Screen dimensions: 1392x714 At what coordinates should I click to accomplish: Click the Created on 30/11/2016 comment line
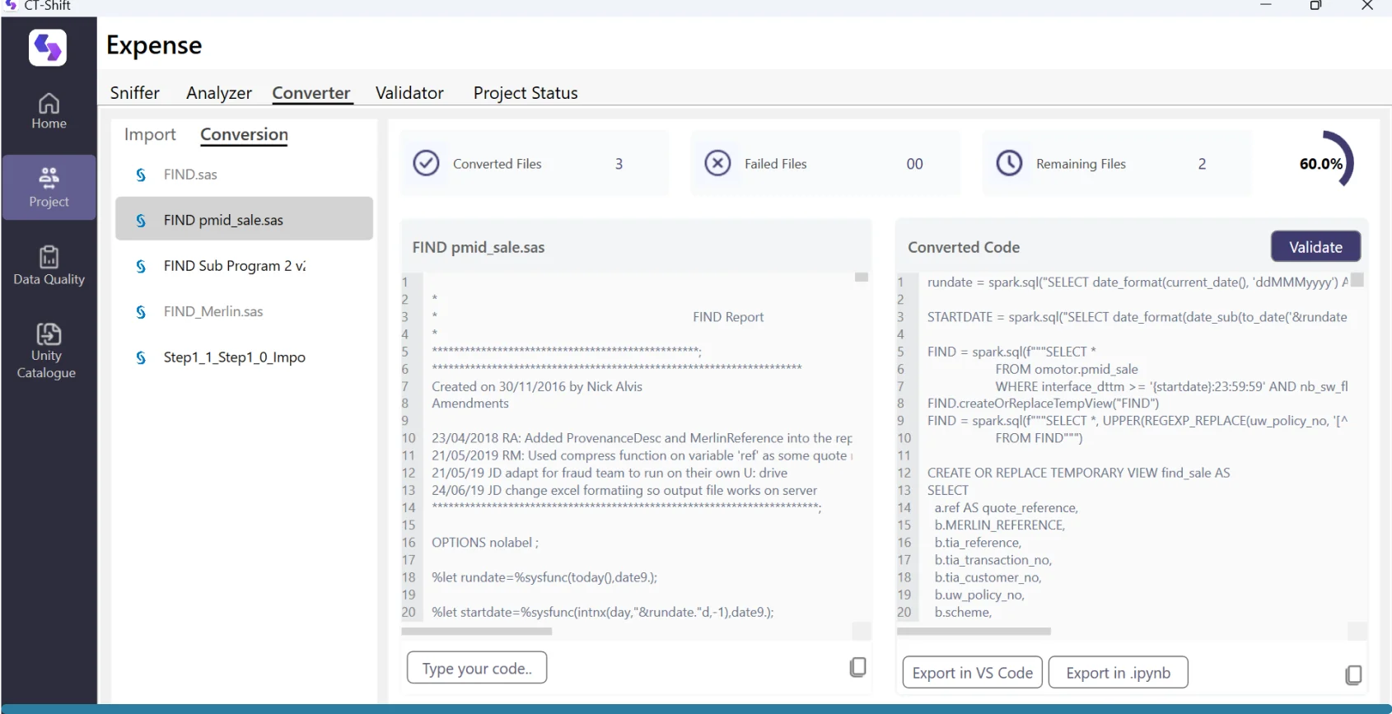pyautogui.click(x=537, y=386)
